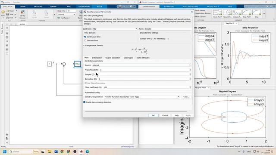Open the Library Browser
This screenshot has width=276, height=155.
coord(22,14)
